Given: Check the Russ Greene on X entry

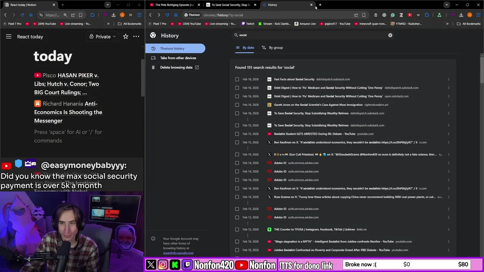Looking at the screenshot, I should click(x=237, y=197).
